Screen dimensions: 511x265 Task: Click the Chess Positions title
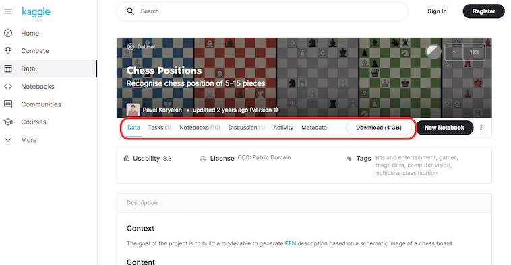(x=164, y=71)
